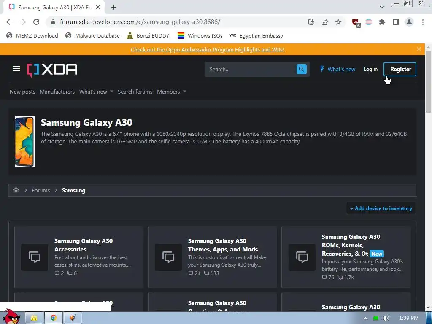Click the page vertical scrollbar thumb
Viewport: 432px width, 324px height.
click(428, 81)
